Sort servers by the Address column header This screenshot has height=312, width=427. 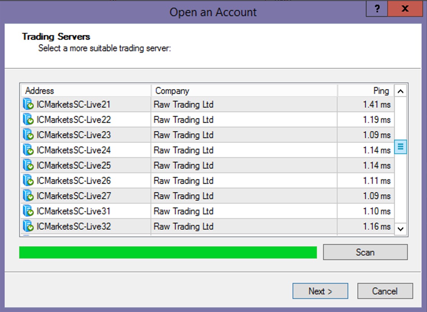(x=86, y=90)
